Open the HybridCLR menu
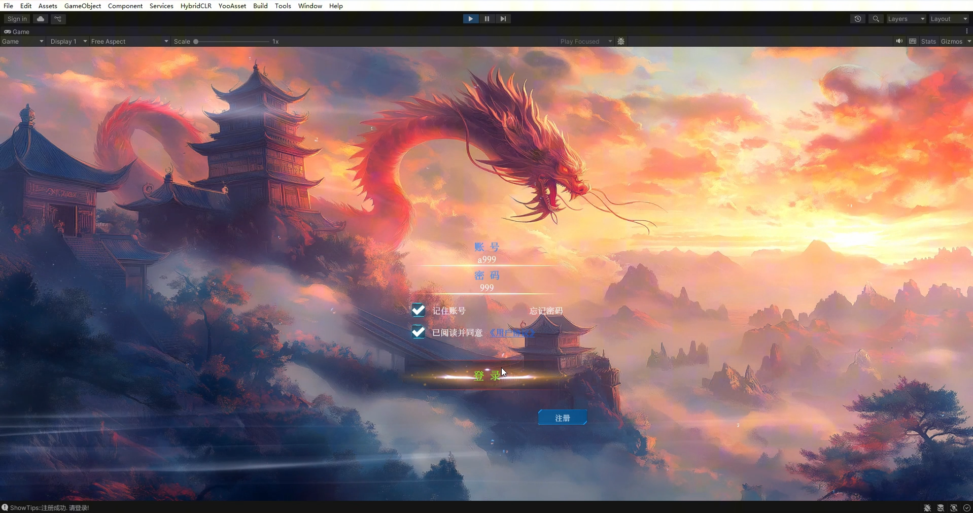Screen dimensions: 973x513 coord(196,6)
